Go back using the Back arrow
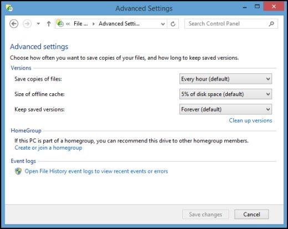Viewport: 288px width, 229px height. [14, 24]
